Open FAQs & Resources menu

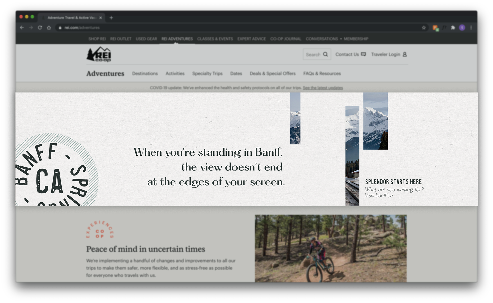[x=322, y=73]
